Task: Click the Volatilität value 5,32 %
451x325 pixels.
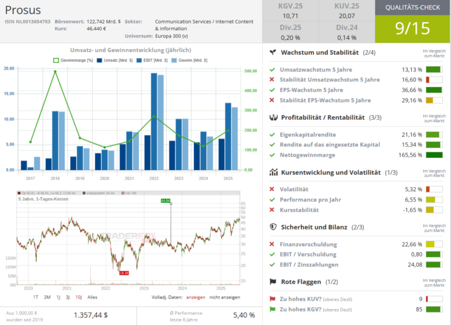Action: tap(413, 189)
